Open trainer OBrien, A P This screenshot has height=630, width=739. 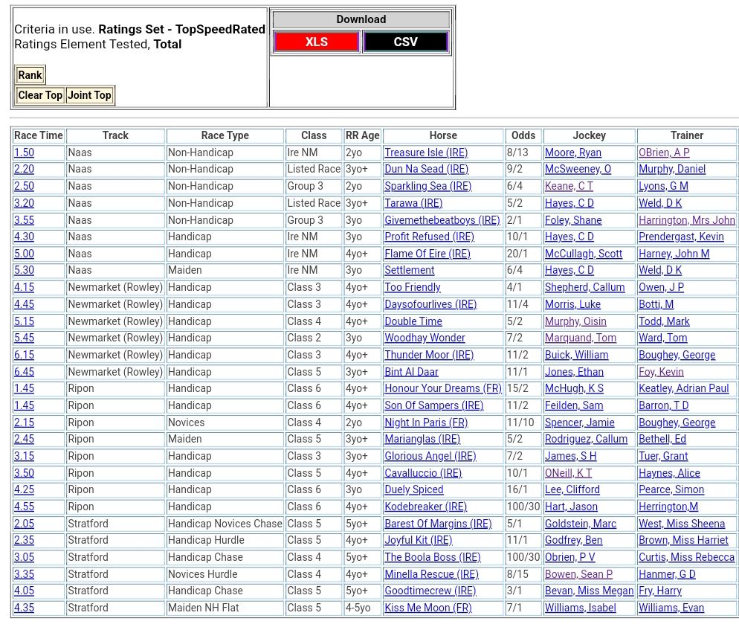pyautogui.click(x=664, y=152)
